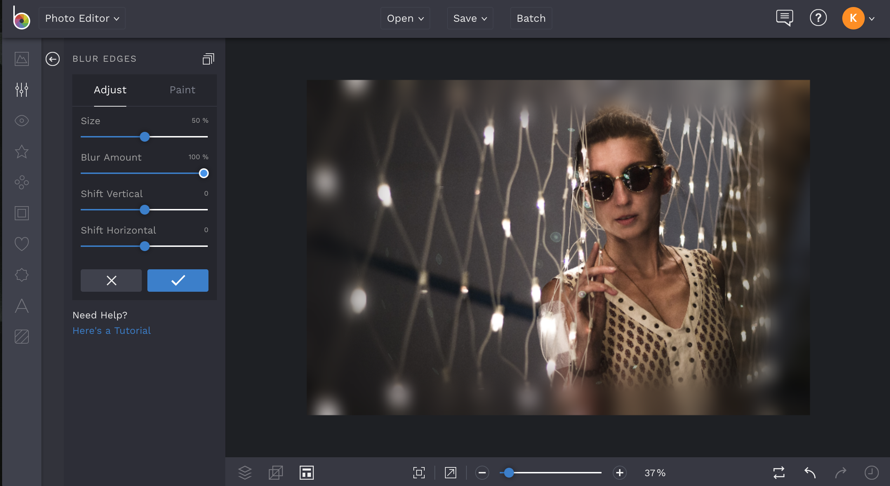Click the Shift Horizontal slider handle
Screen dimensions: 890x486
145,246
